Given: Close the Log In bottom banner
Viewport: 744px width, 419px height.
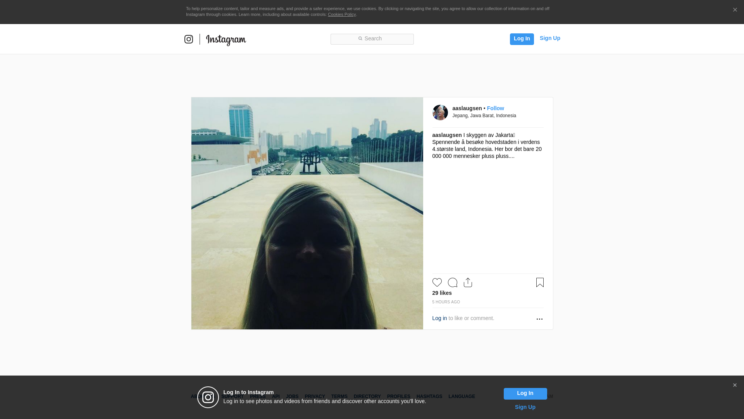Looking at the screenshot, I should [735, 385].
